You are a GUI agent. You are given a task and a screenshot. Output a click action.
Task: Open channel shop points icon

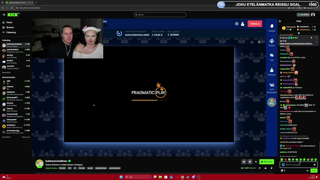pyautogui.click(x=282, y=170)
